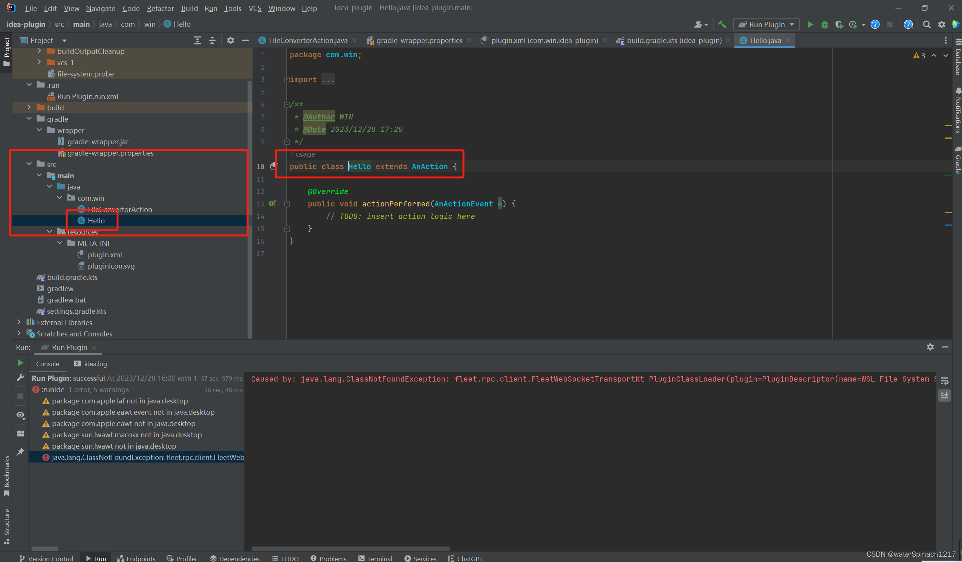Expand the External Libraries node

pos(19,322)
